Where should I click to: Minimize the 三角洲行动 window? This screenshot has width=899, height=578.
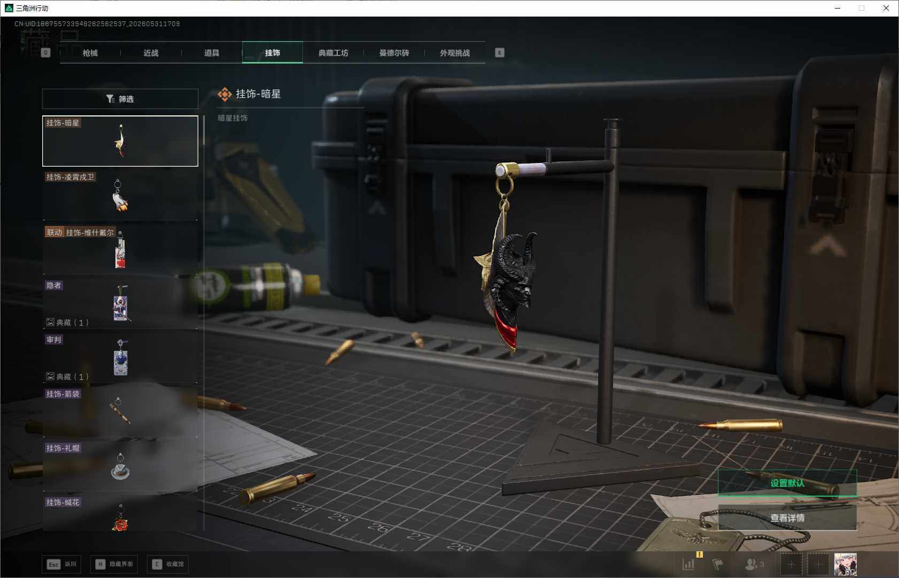click(x=838, y=8)
